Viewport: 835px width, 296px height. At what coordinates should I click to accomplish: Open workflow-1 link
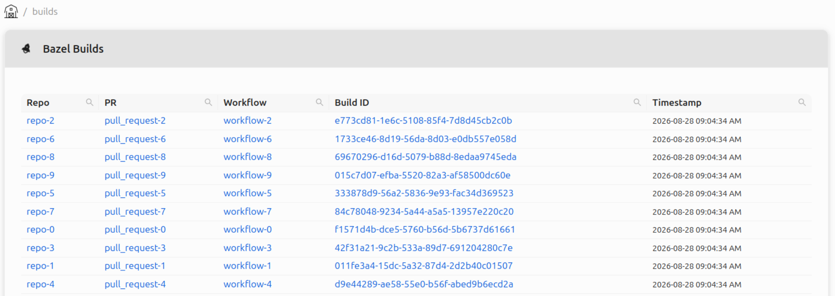[247, 266]
